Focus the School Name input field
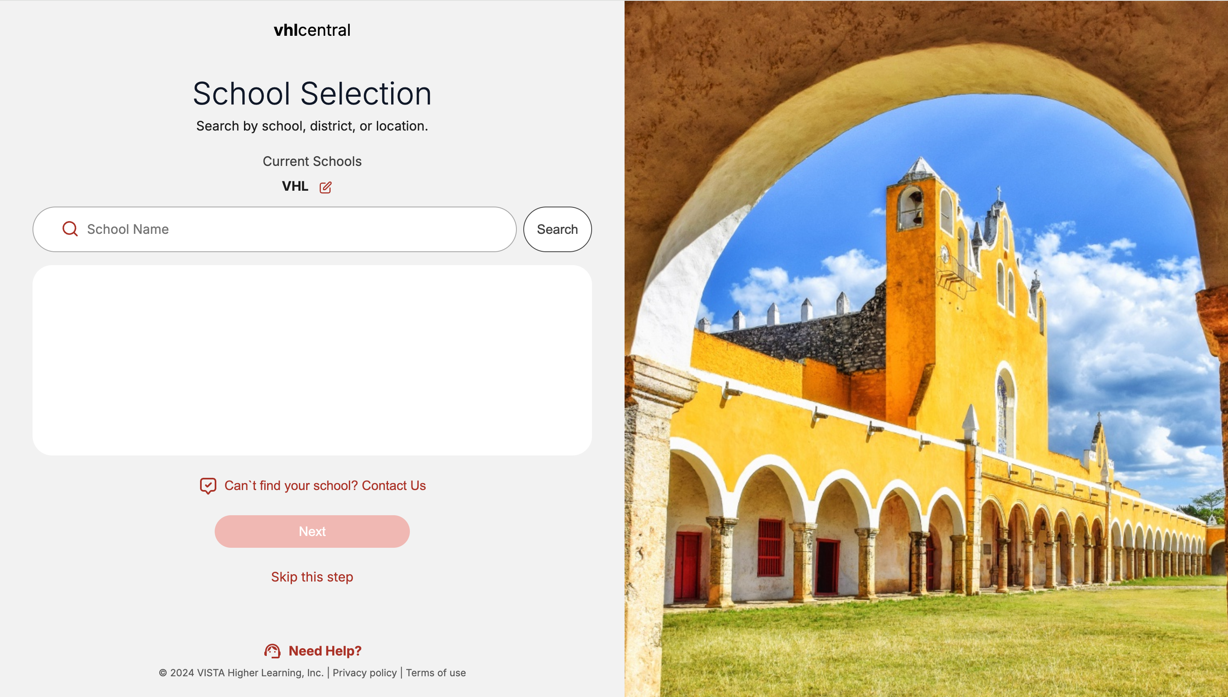The height and width of the screenshot is (697, 1228). [x=297, y=229]
